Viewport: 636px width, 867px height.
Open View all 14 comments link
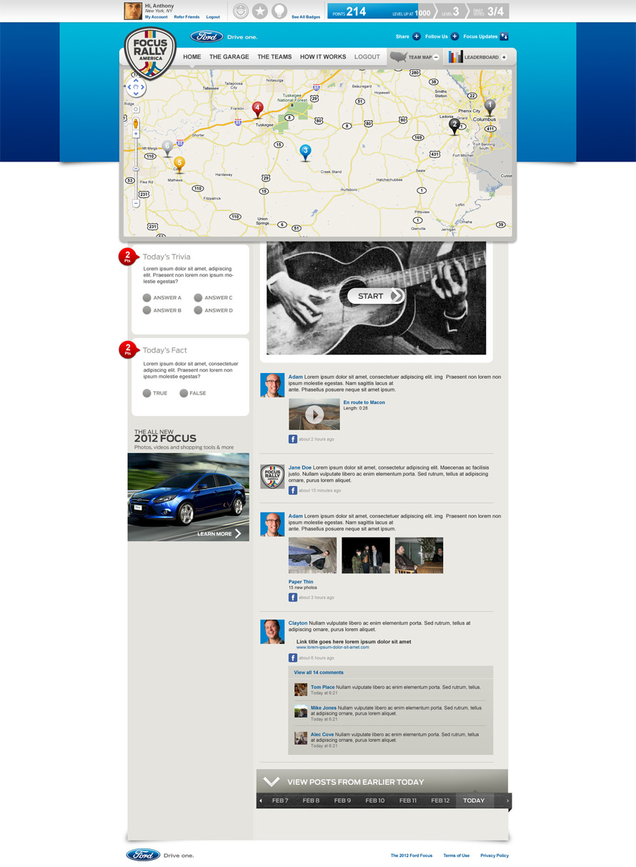click(319, 673)
